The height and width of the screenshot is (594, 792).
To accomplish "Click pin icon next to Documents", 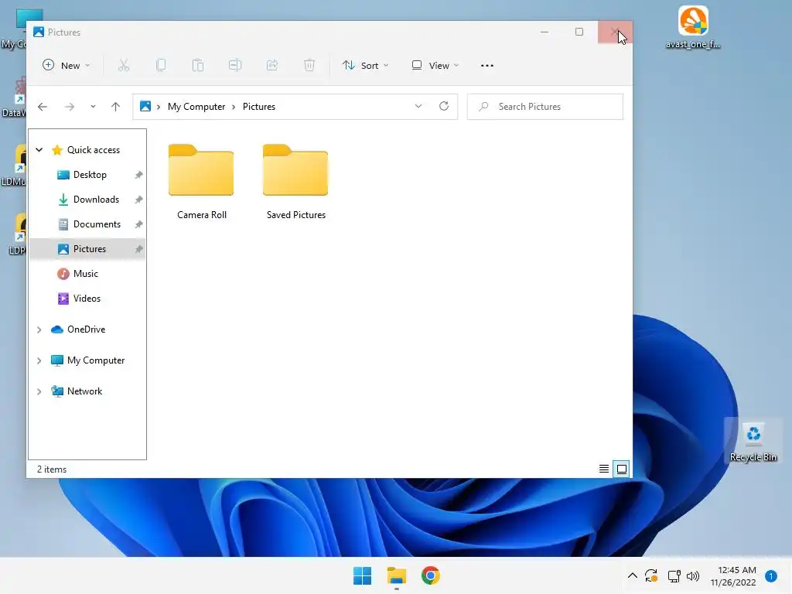I will click(x=138, y=224).
